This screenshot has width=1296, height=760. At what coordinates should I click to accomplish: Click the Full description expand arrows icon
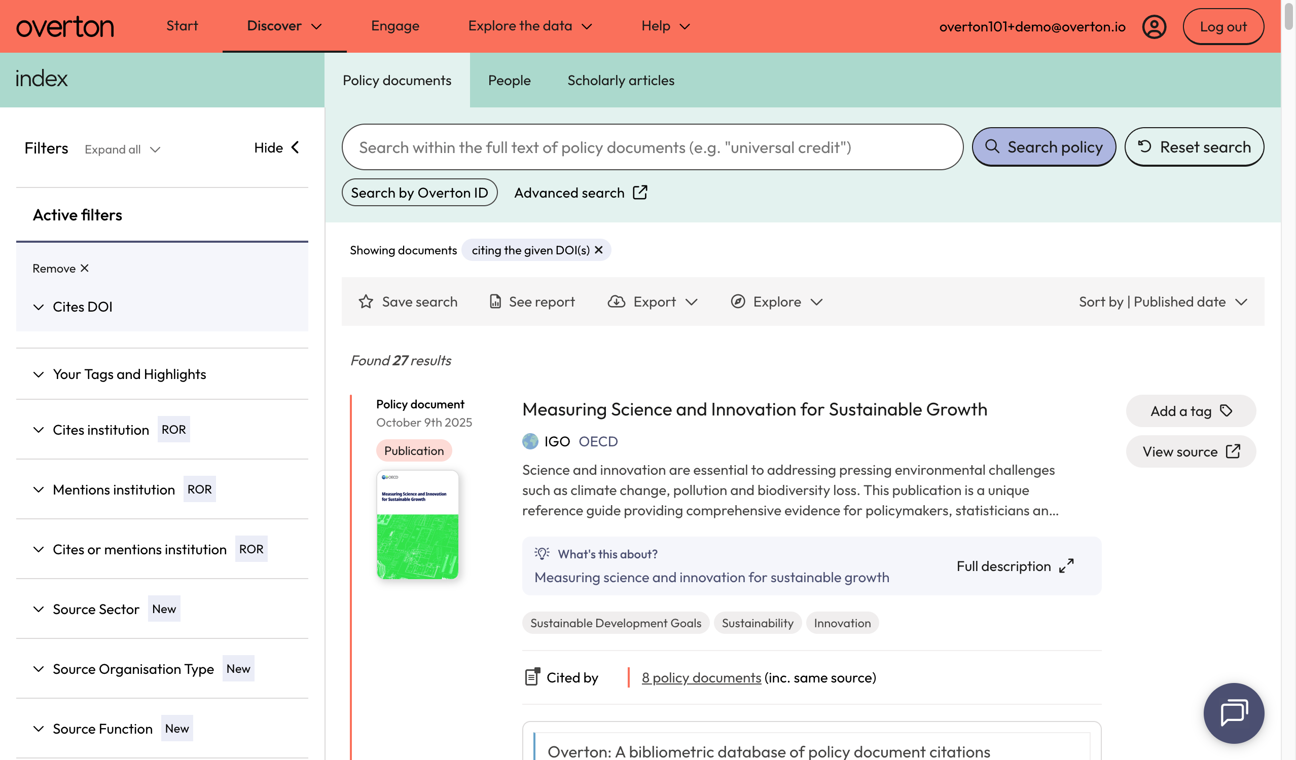point(1066,566)
